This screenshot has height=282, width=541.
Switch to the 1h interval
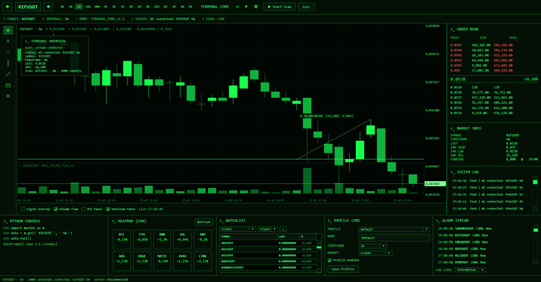[x=105, y=7]
